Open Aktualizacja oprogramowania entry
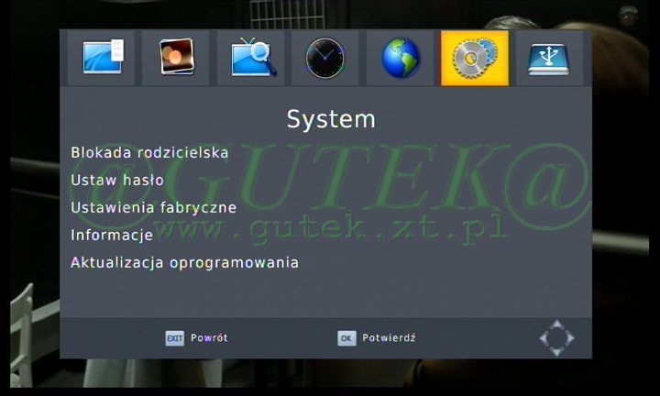660x396 pixels. click(x=184, y=262)
